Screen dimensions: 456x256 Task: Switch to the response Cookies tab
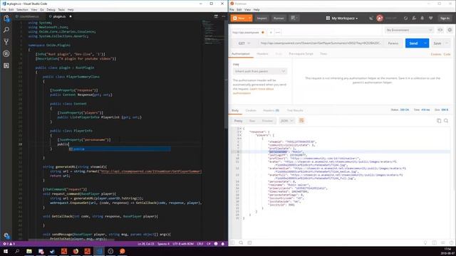click(251, 110)
